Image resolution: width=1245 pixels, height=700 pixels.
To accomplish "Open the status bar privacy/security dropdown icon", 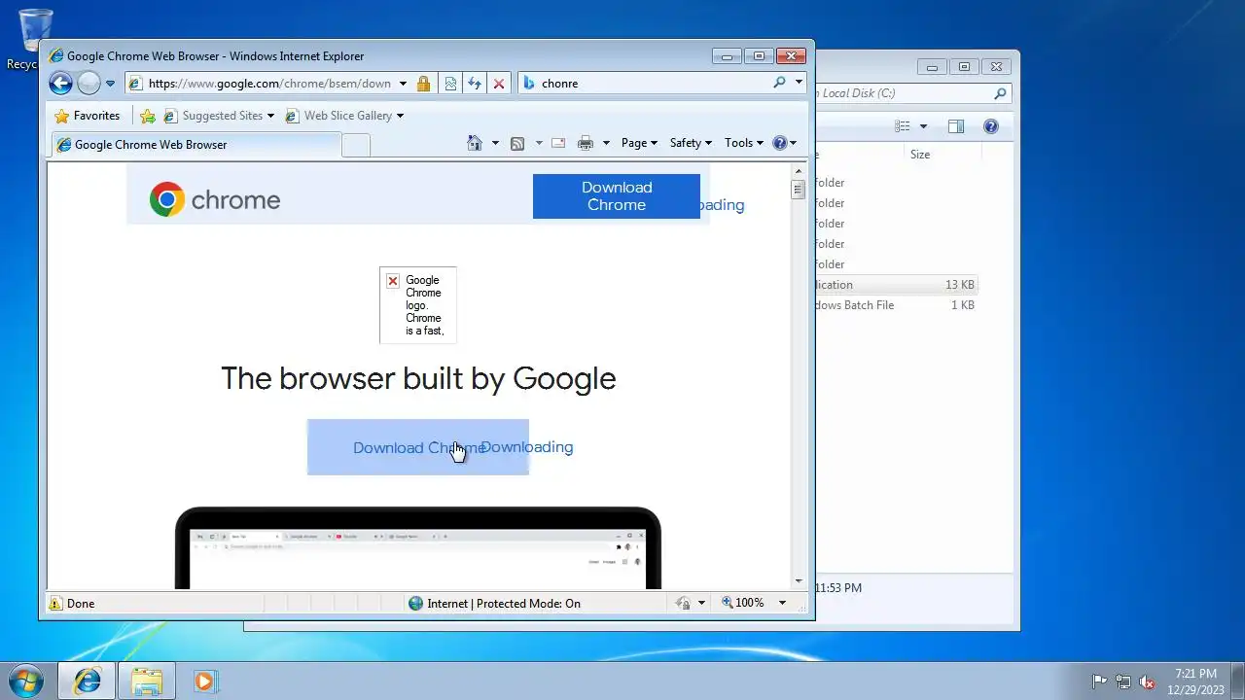I will tap(690, 603).
